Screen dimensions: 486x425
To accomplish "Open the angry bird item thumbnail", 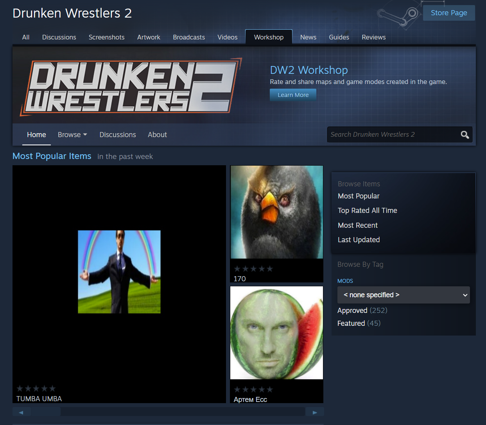I will point(277,212).
